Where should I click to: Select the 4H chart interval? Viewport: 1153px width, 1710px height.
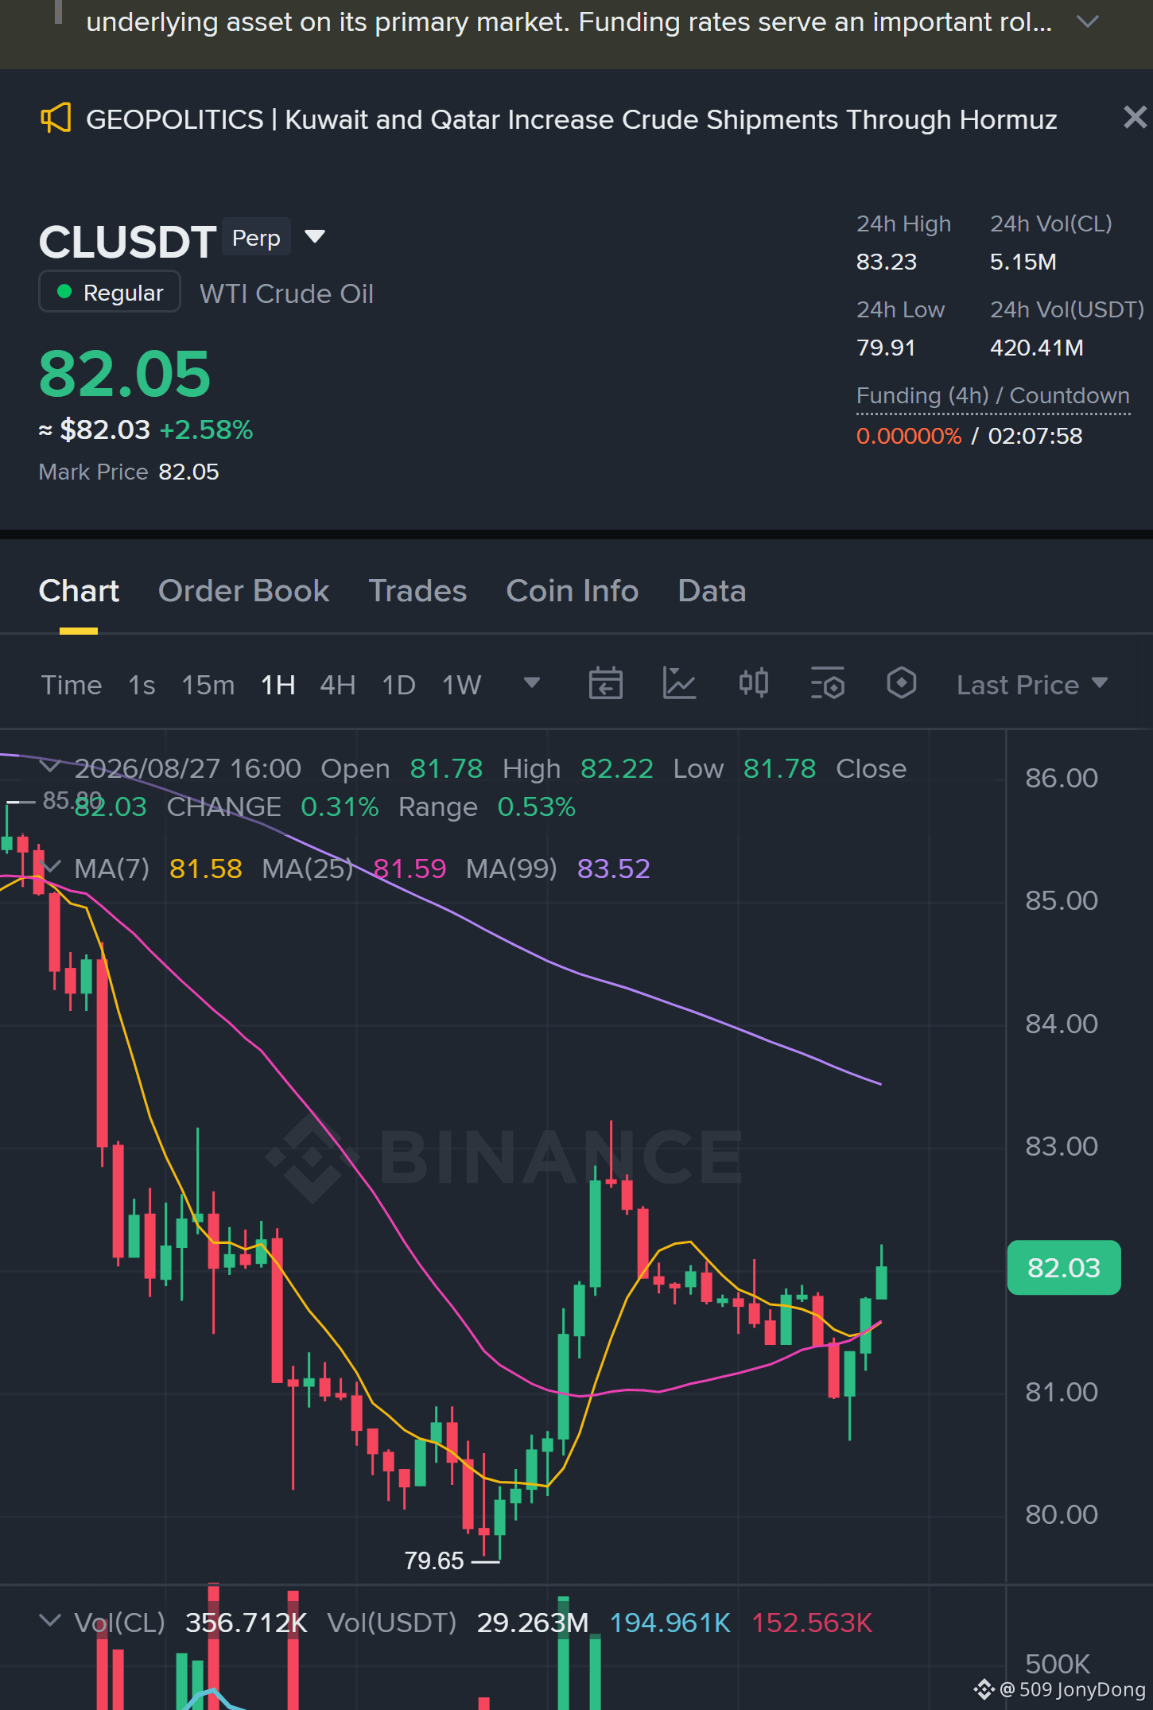click(337, 685)
